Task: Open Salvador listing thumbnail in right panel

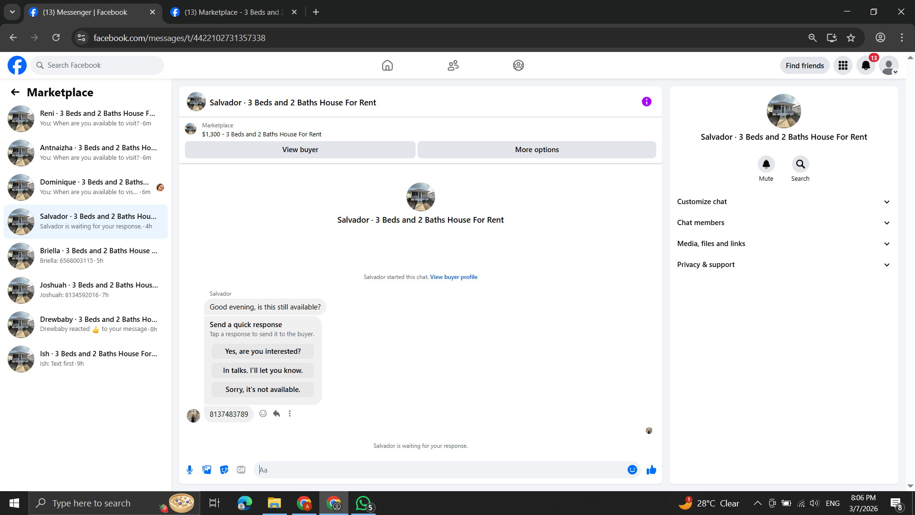Action: coord(784,111)
